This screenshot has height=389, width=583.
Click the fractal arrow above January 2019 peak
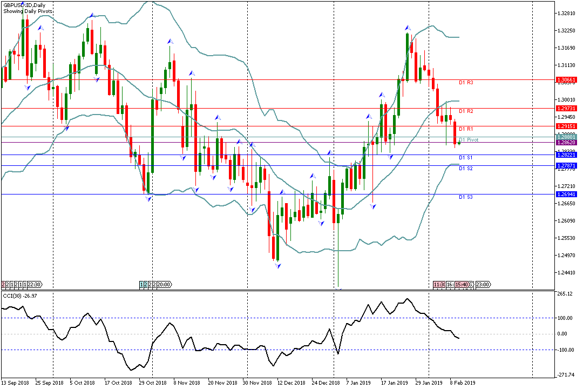pyautogui.click(x=408, y=28)
